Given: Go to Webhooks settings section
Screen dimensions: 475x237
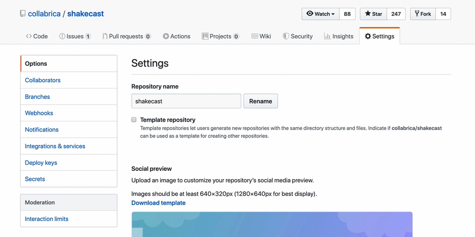Looking at the screenshot, I should point(39,113).
